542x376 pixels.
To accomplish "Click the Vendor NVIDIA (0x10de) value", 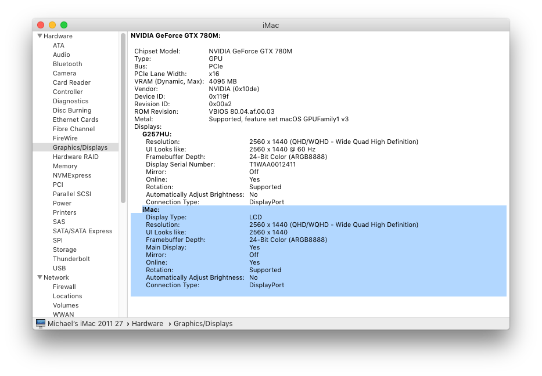I will tap(234, 89).
